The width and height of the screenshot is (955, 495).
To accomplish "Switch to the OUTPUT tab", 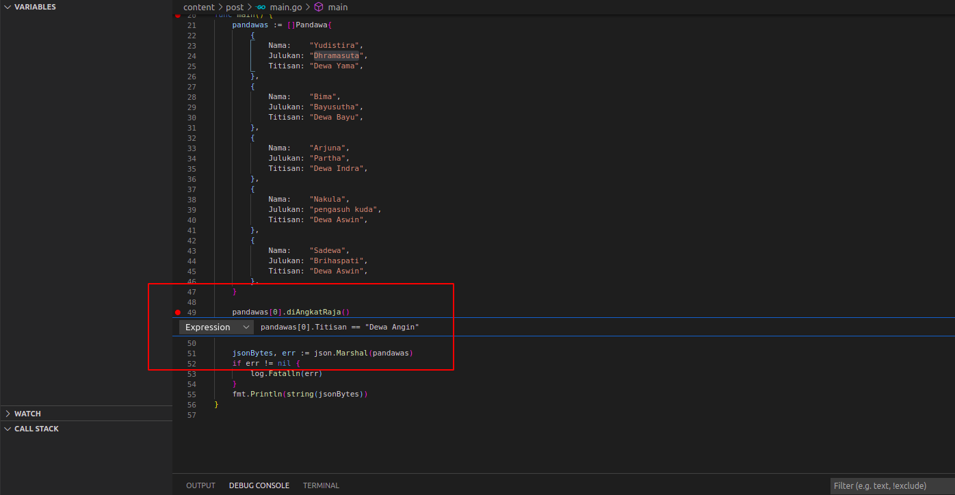I will [x=200, y=485].
